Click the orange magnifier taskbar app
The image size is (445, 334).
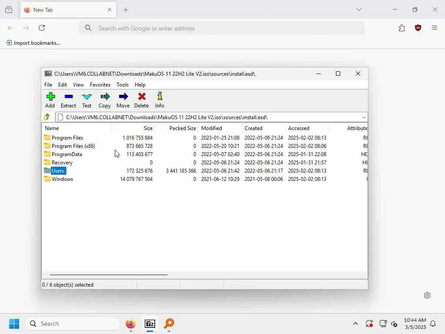169,324
